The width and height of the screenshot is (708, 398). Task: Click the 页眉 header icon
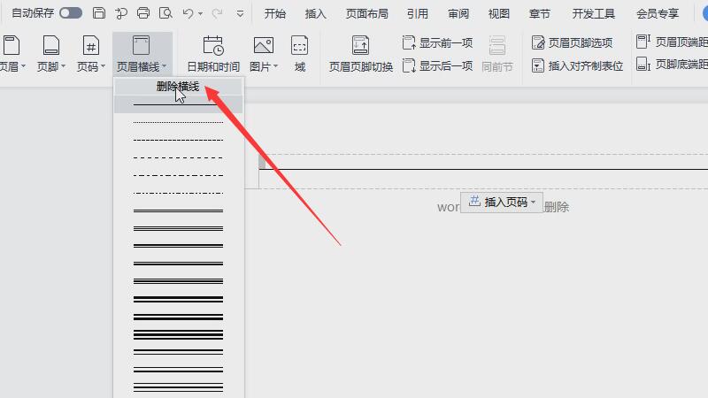point(12,46)
